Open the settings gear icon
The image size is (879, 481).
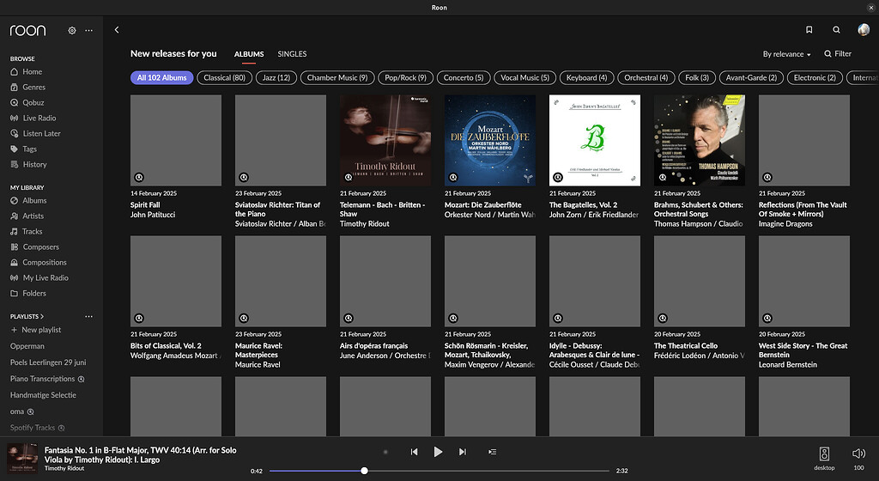point(72,30)
